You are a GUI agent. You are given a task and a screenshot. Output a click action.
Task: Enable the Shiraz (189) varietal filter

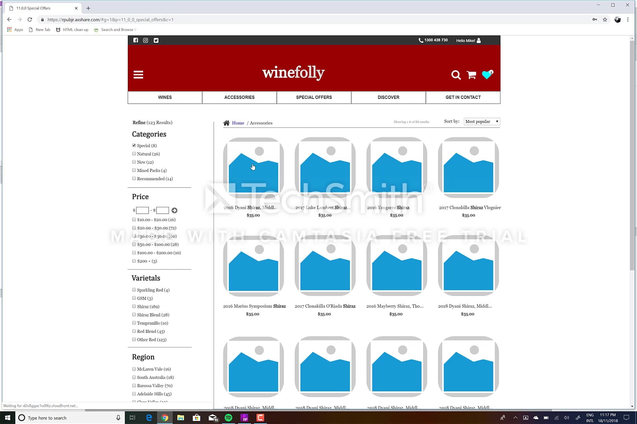(134, 306)
